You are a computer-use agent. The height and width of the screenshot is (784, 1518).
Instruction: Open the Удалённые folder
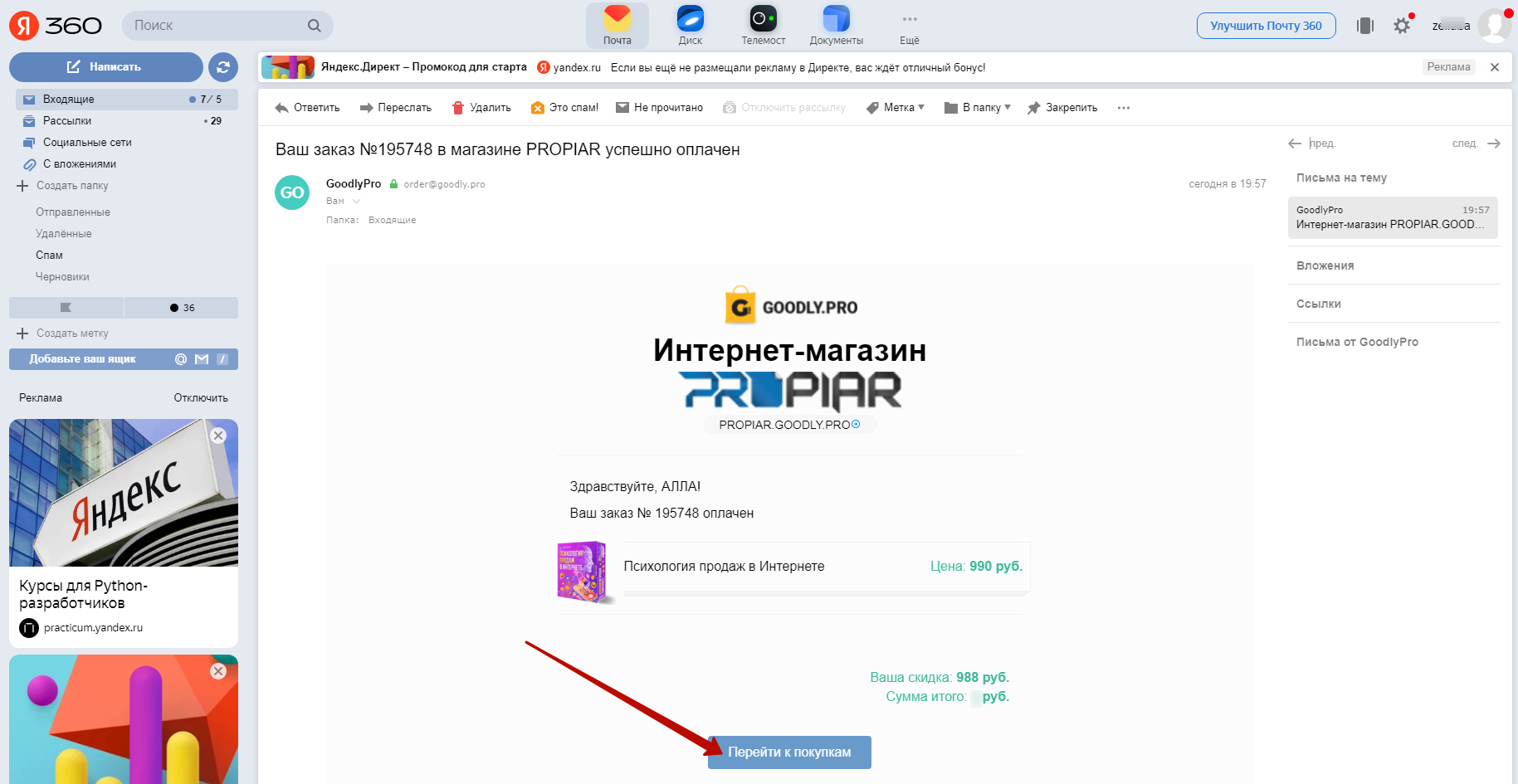(64, 234)
